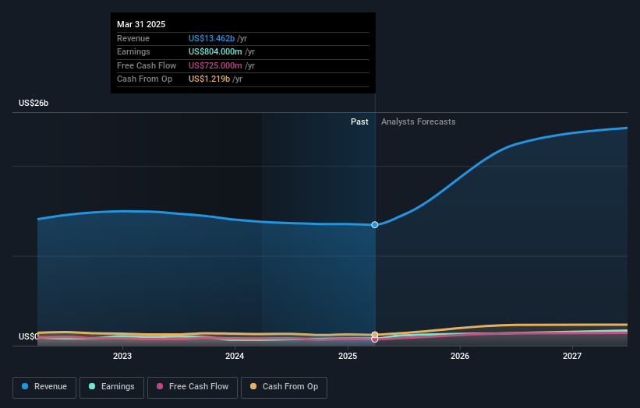Toggle the Earnings legend series

point(111,387)
